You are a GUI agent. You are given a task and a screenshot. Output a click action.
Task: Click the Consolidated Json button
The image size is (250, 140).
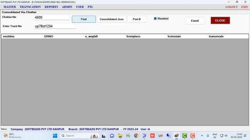(x=112, y=19)
